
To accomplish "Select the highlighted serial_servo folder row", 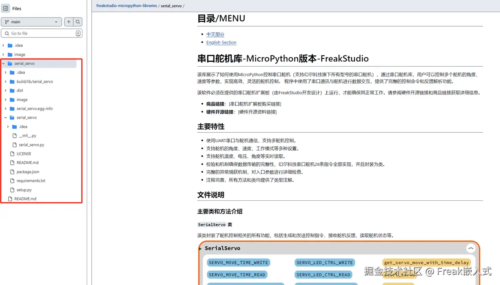I will 39,63.
